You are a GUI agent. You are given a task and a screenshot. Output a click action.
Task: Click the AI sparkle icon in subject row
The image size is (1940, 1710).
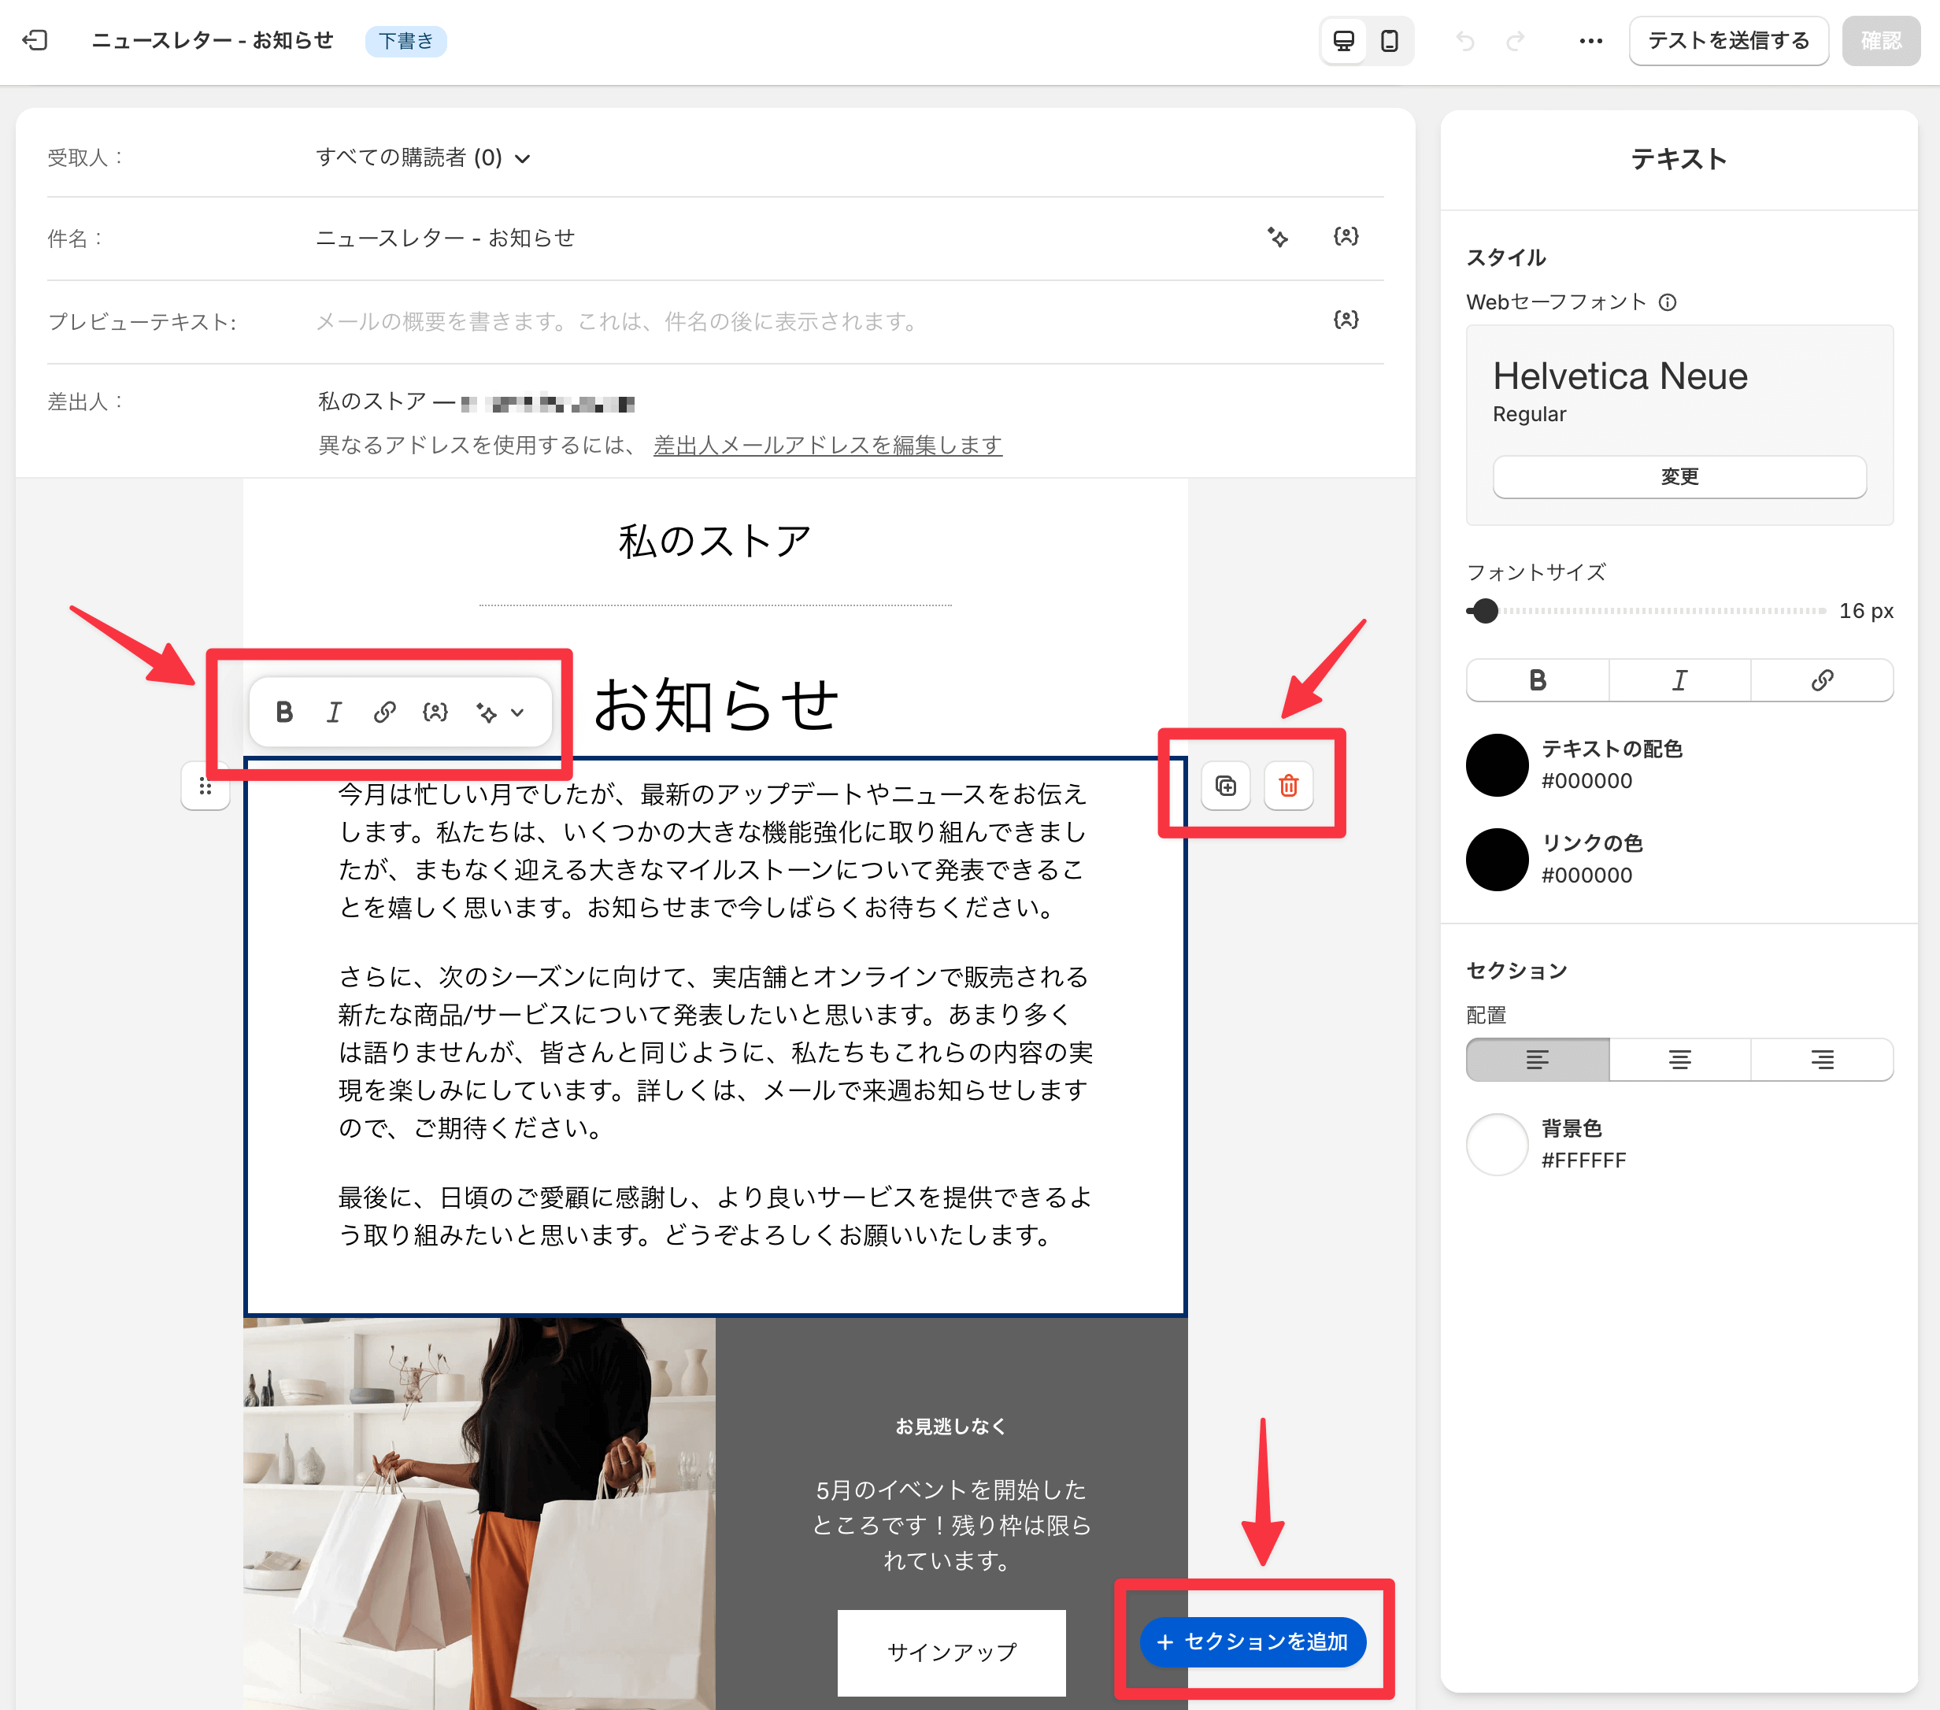pyautogui.click(x=1278, y=237)
